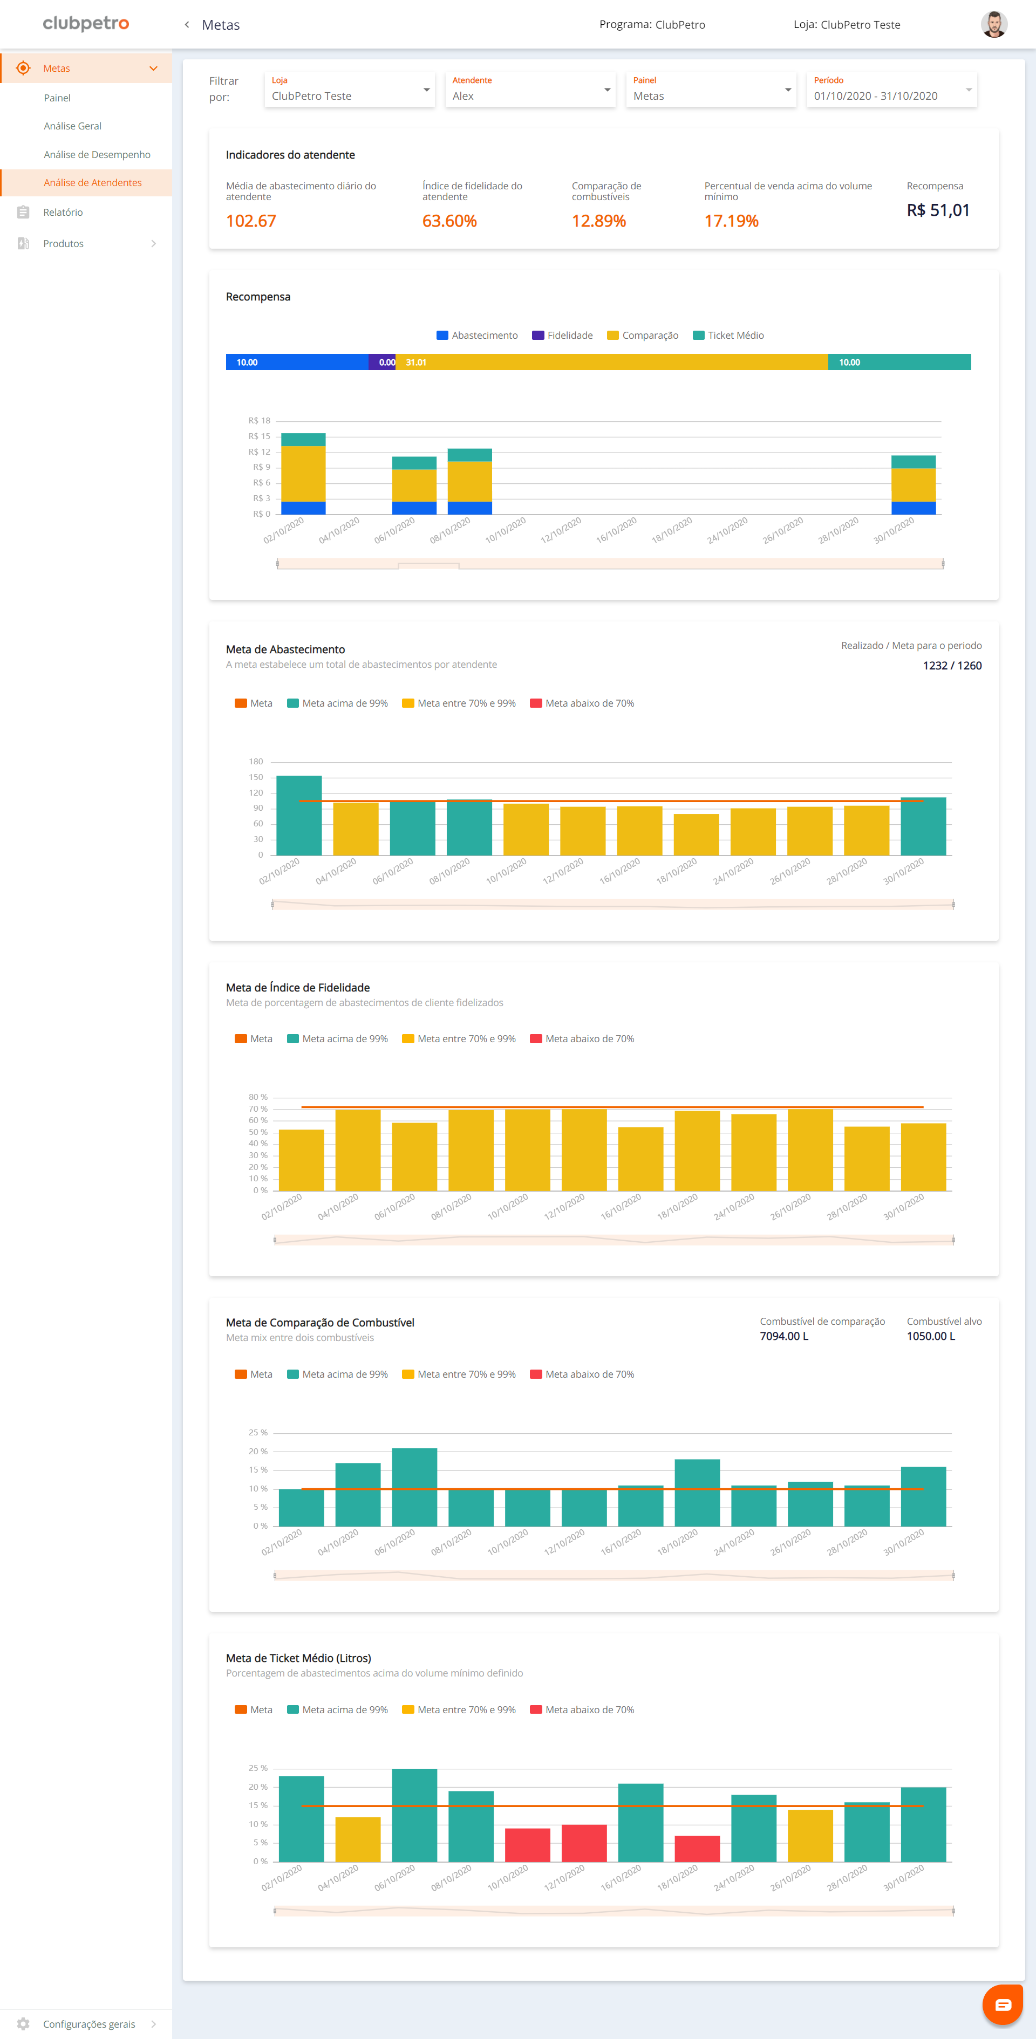Toggle Fidelidade legend in Recompensa chart
The image size is (1036, 2039).
click(562, 336)
